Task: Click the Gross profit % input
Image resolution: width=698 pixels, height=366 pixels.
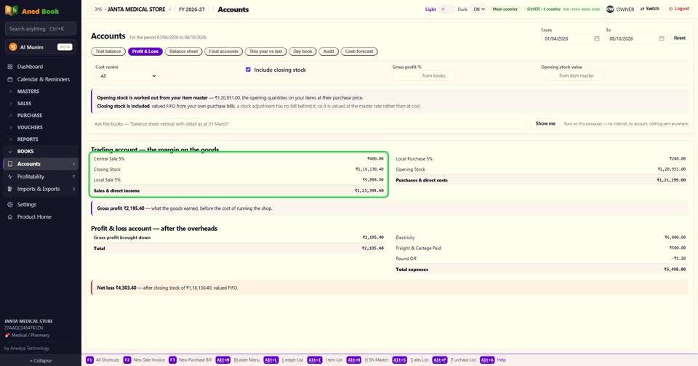Action: pyautogui.click(x=423, y=76)
